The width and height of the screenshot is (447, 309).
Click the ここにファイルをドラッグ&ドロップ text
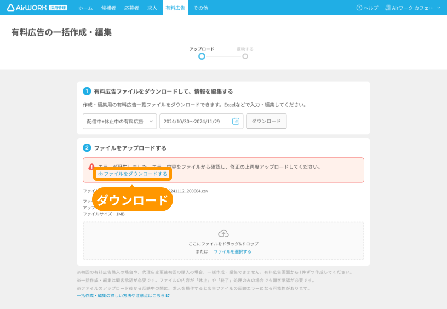[x=224, y=244]
